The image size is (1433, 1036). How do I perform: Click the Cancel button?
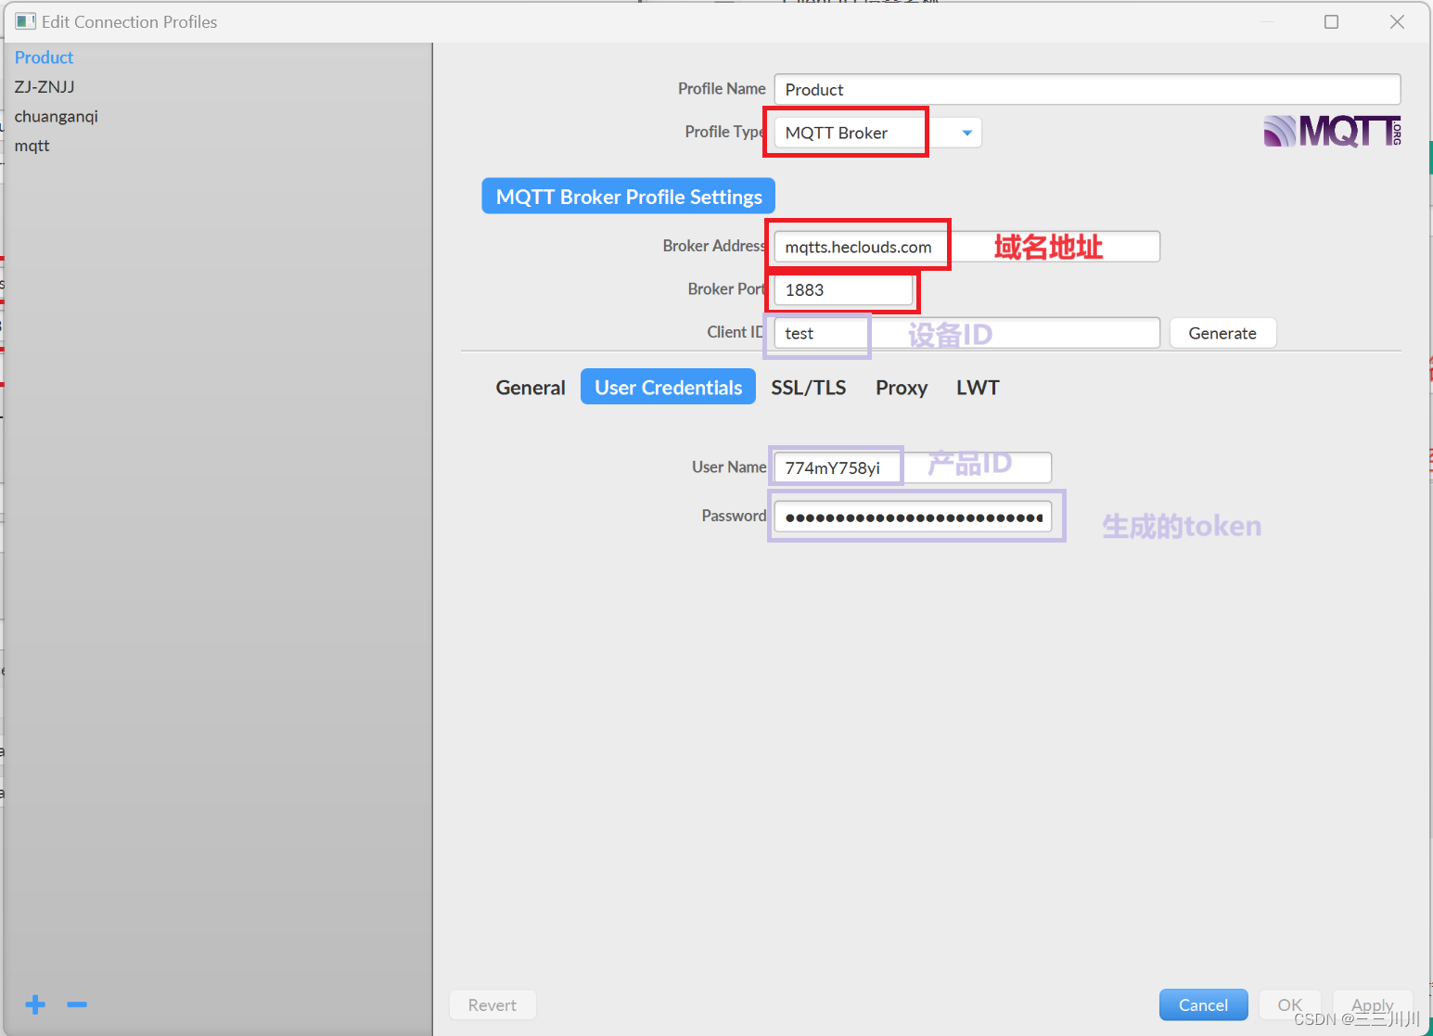(1203, 1004)
